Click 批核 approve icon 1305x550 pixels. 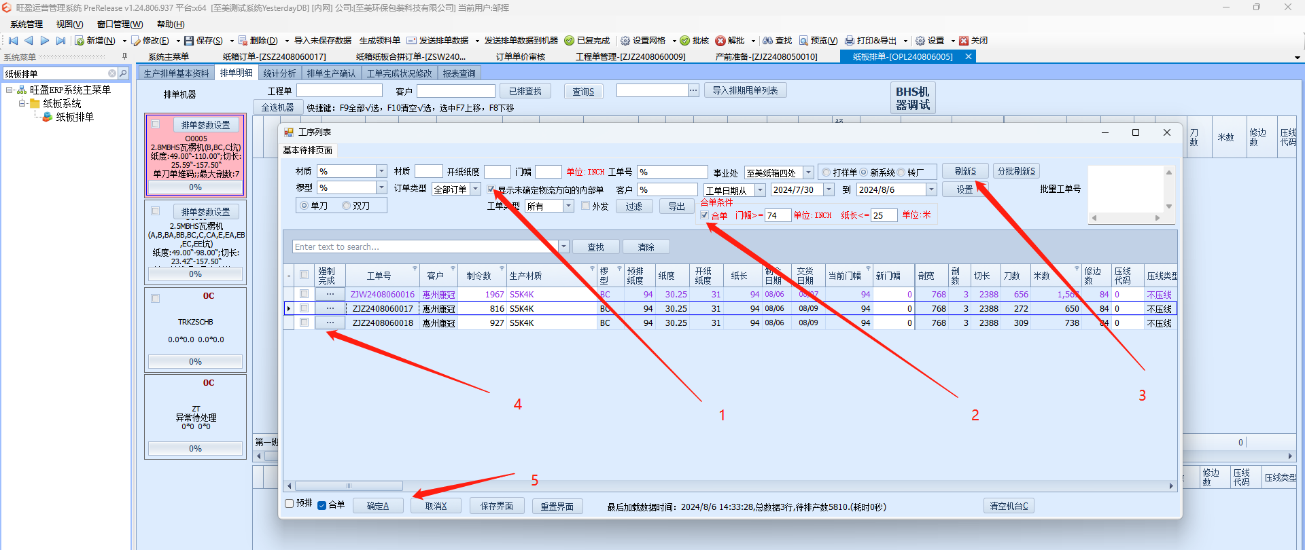coord(685,41)
